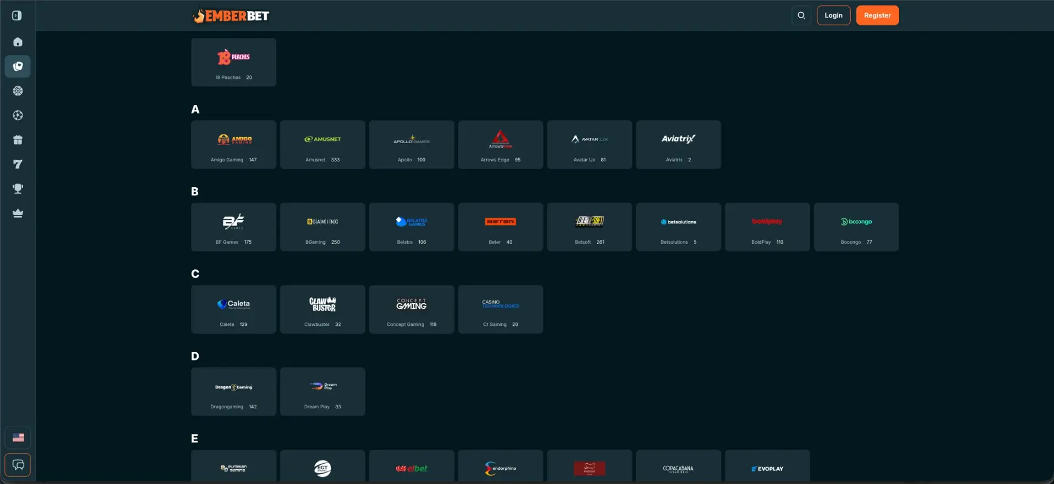Open the EGT provider card

(322, 466)
